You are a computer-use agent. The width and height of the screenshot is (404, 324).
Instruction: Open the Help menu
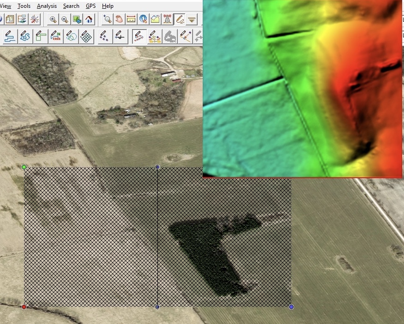click(108, 6)
